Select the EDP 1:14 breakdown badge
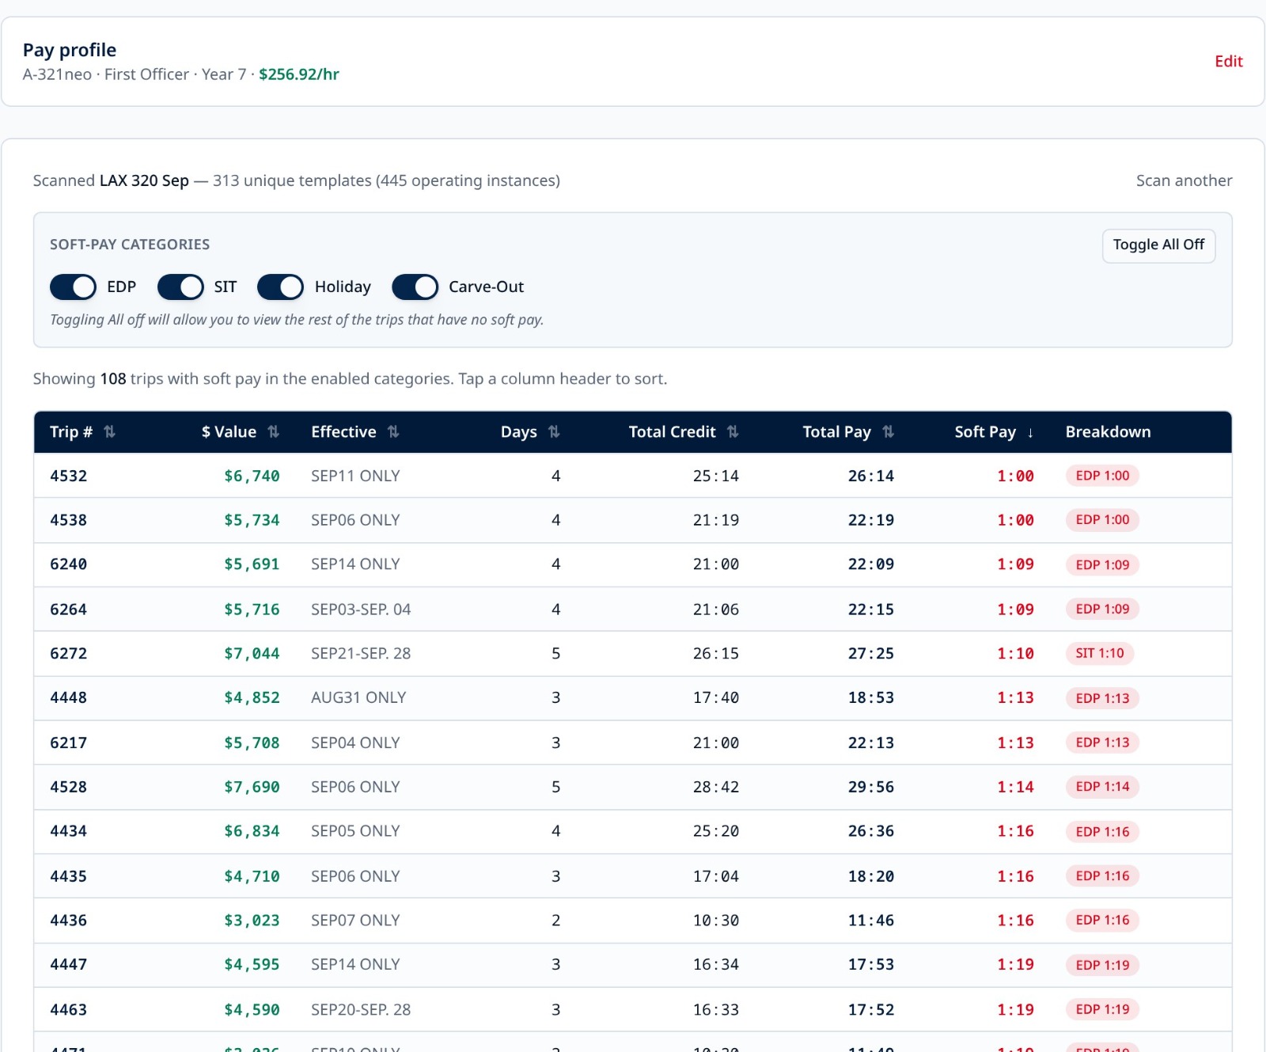Screen dimensions: 1266x1052 tap(1102, 787)
